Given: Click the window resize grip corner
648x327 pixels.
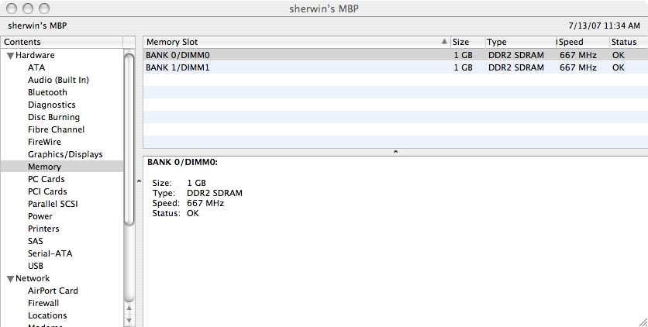Looking at the screenshot, I should 641,321.
